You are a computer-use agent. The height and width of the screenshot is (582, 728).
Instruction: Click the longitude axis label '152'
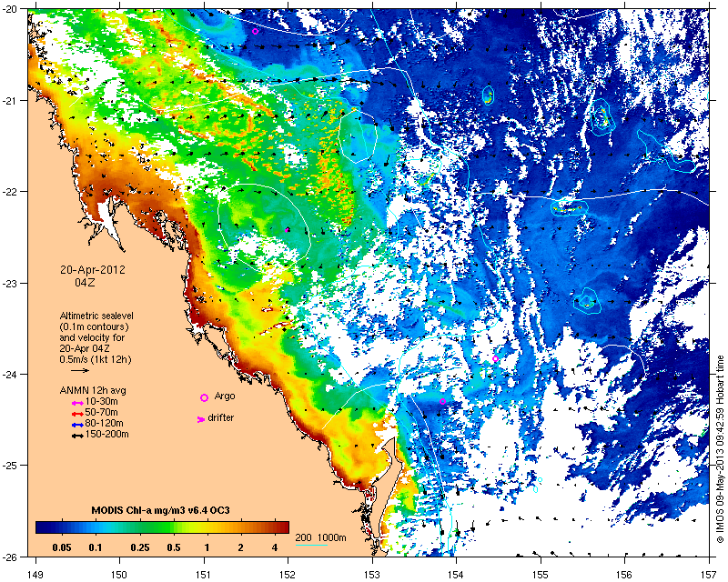pos(288,575)
